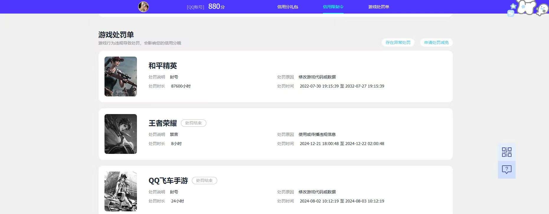Switch to 信用分礼包 tab
549x214 pixels.
point(288,7)
